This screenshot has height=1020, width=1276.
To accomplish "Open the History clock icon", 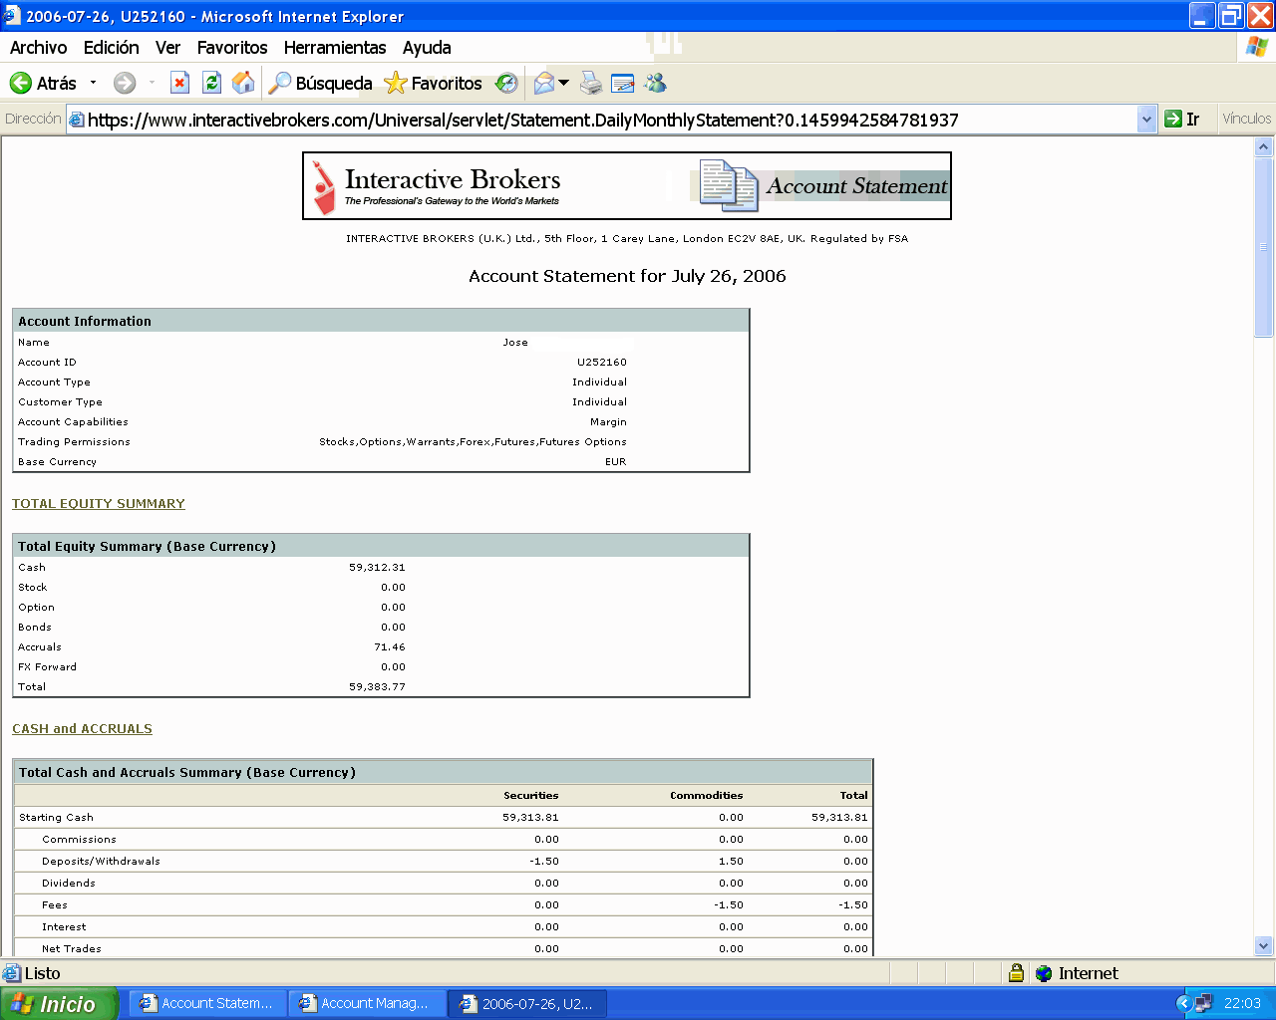I will (506, 83).
